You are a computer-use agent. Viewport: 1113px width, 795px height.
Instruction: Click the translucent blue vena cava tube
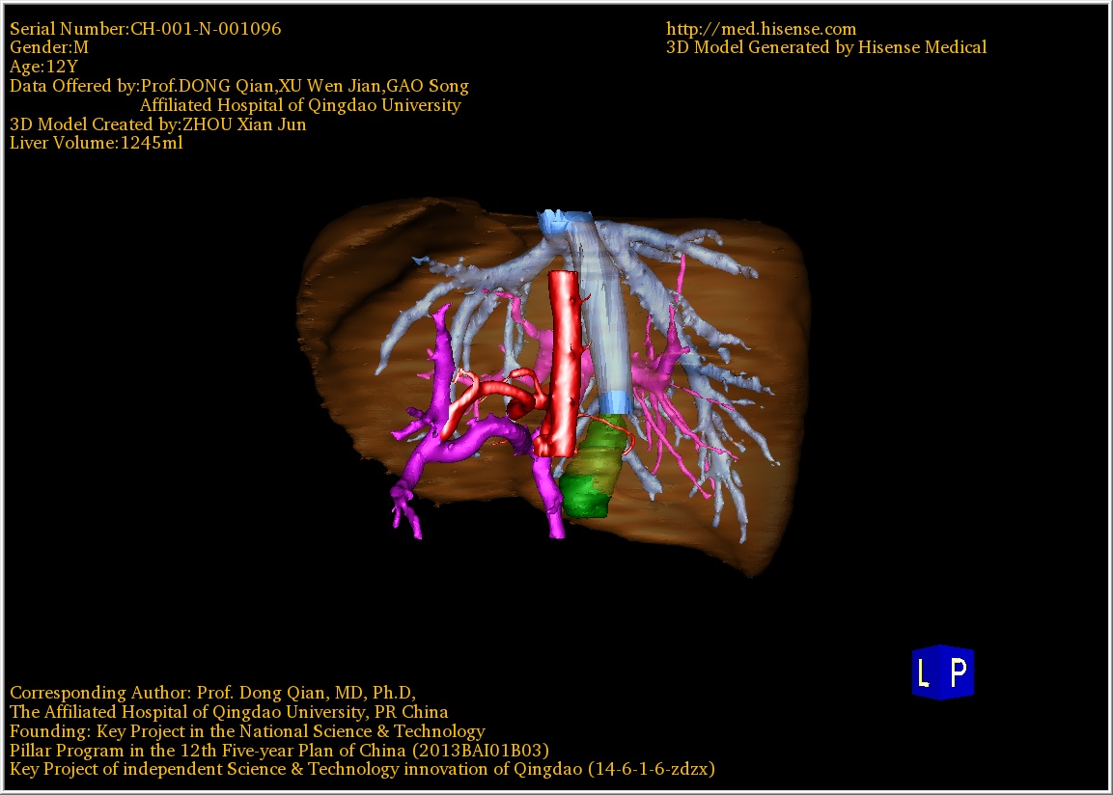coord(605,312)
